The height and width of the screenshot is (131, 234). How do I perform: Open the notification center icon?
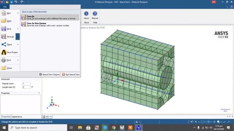pyautogui.click(x=228, y=128)
